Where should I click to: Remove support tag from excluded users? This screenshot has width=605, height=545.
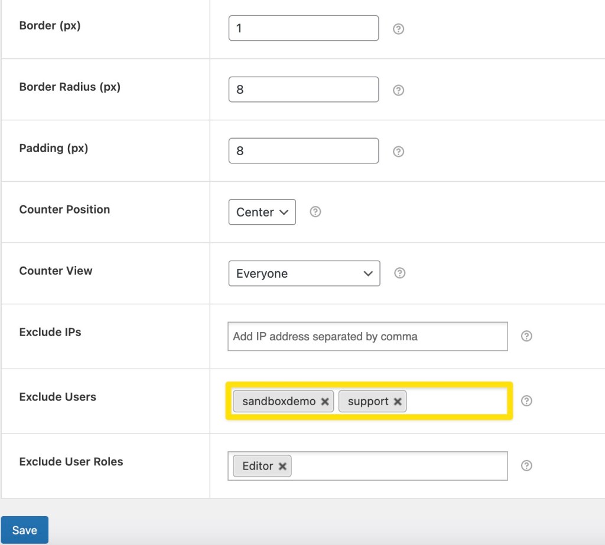click(398, 401)
